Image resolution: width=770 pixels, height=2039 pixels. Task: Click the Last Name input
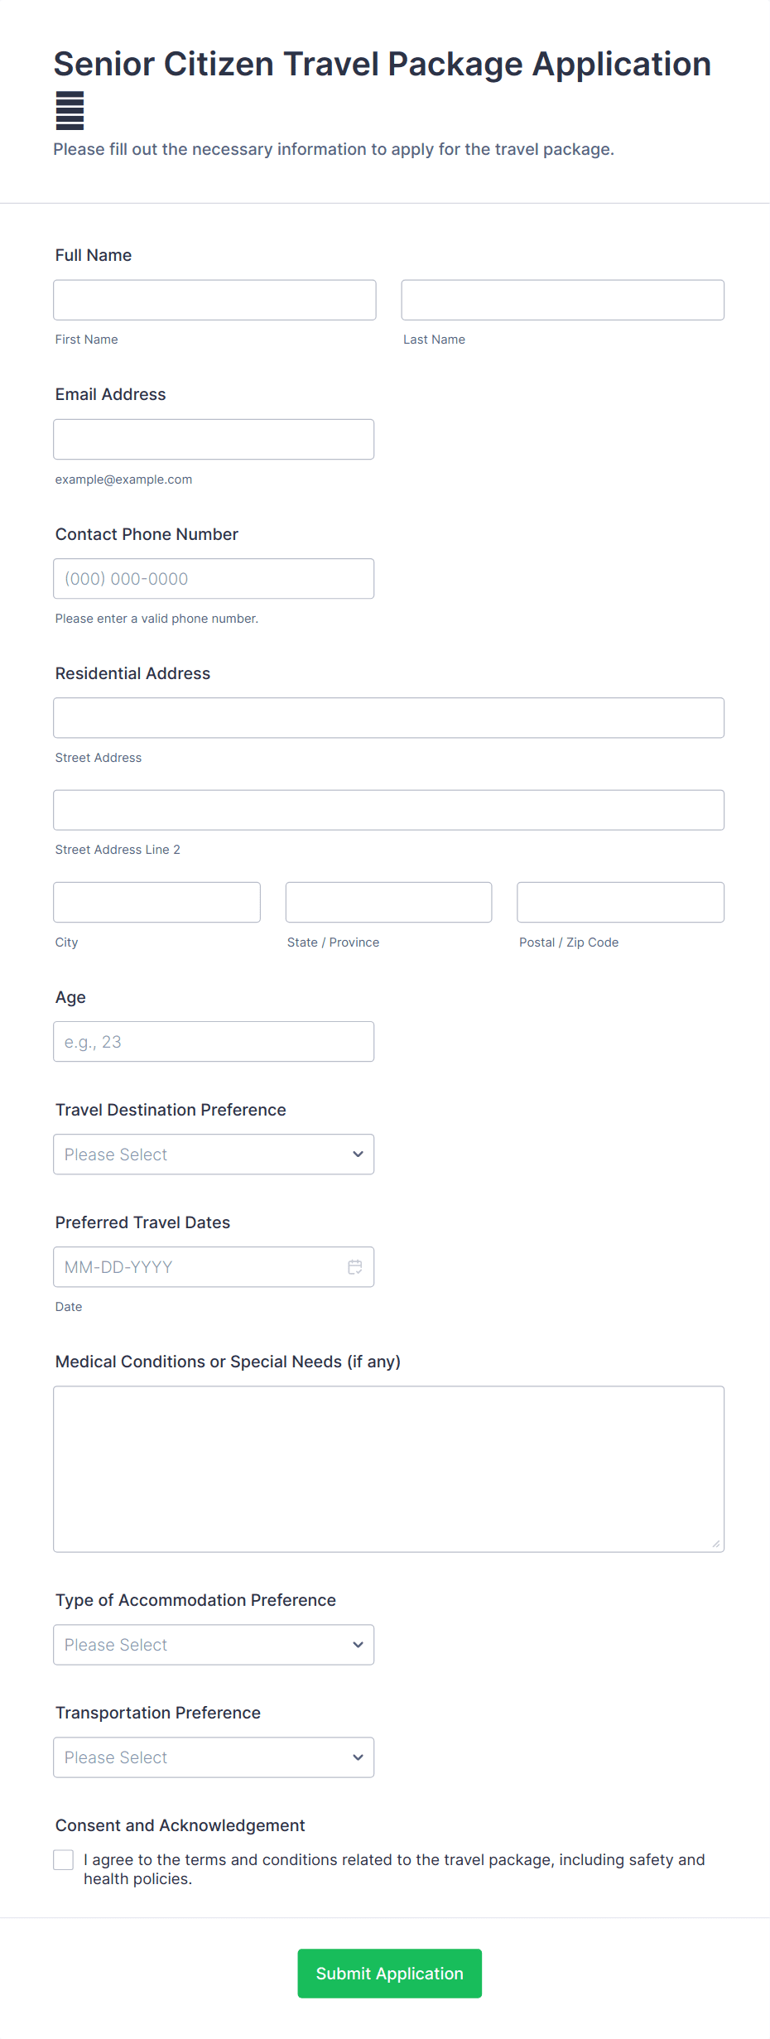[x=562, y=300]
